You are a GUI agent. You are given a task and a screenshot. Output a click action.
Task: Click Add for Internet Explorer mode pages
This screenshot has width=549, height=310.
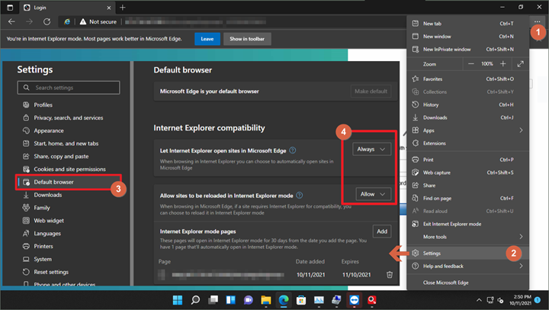point(382,231)
